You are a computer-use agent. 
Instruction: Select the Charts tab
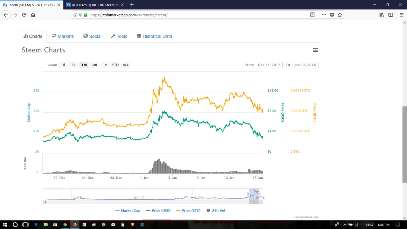tap(33, 36)
